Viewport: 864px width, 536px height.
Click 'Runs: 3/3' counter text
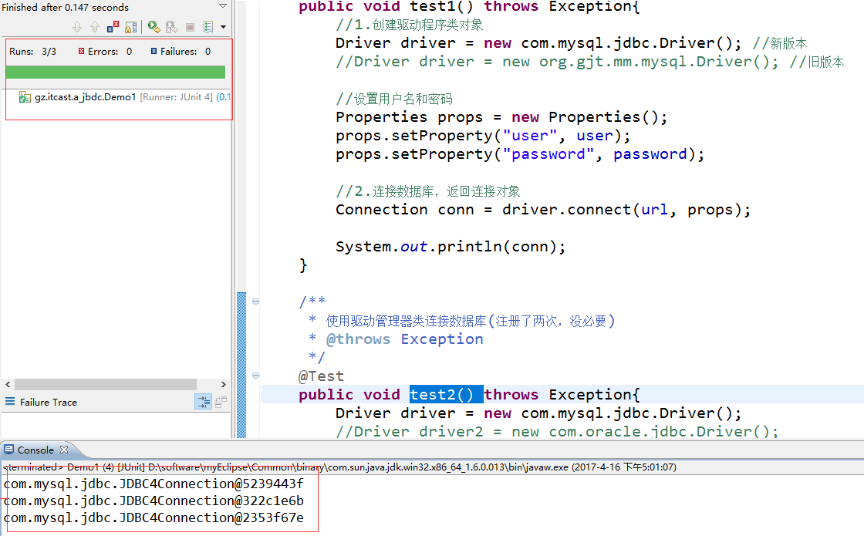pos(32,51)
